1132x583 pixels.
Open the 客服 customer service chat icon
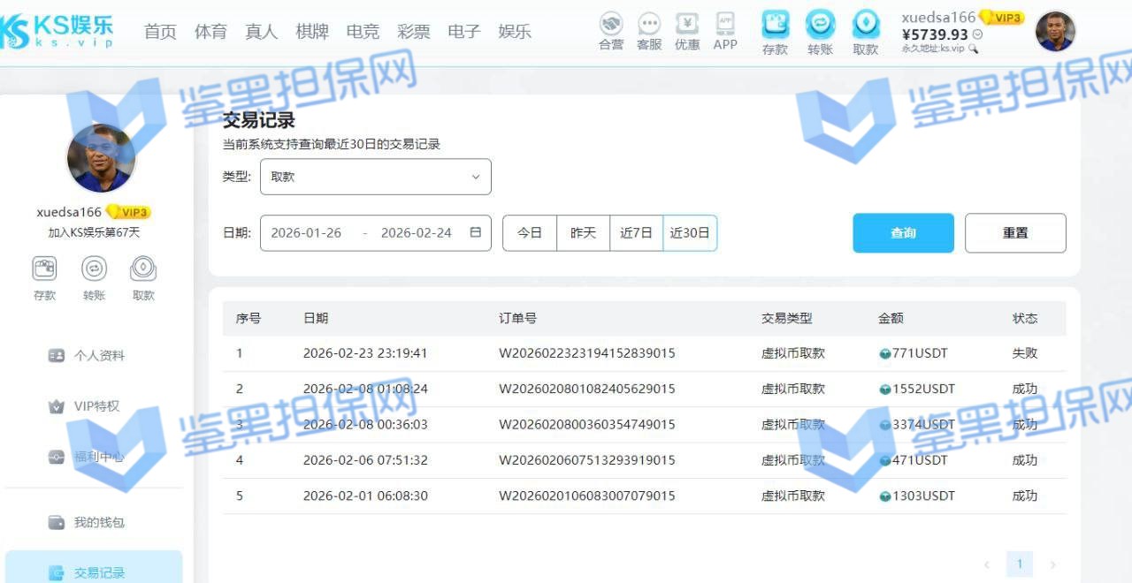click(649, 25)
